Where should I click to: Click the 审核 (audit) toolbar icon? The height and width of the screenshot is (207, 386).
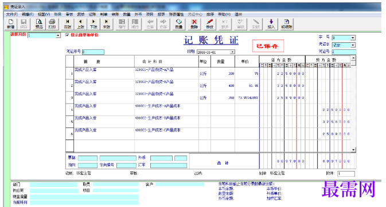tap(240, 24)
